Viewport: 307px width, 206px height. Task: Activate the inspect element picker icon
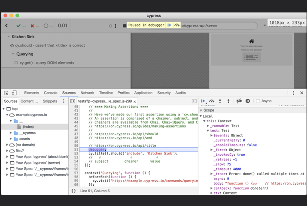(6, 93)
